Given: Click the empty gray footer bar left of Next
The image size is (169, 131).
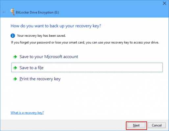Looking at the screenshot, I should [x=63, y=125].
